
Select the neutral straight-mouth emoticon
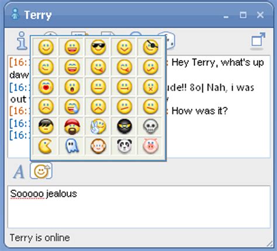[98, 87]
